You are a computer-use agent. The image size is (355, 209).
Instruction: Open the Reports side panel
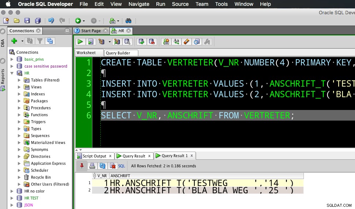(3, 76)
